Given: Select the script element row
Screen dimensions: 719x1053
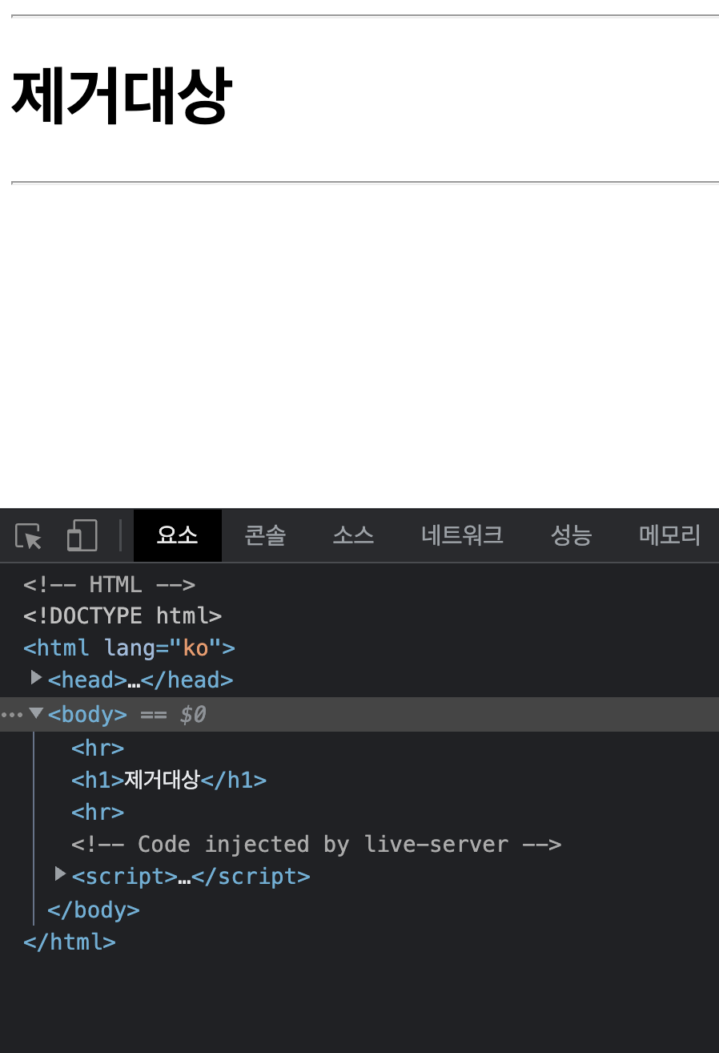Looking at the screenshot, I should pos(191,876).
